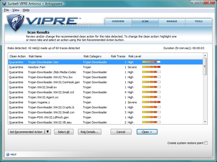The height and width of the screenshot is (162, 217).
Task: Enable Create system restore point checkbox
Action: point(206,143)
